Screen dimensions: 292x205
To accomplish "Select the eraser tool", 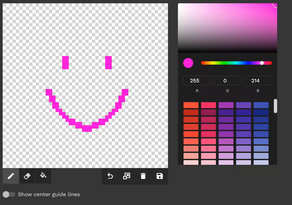I will 27,176.
